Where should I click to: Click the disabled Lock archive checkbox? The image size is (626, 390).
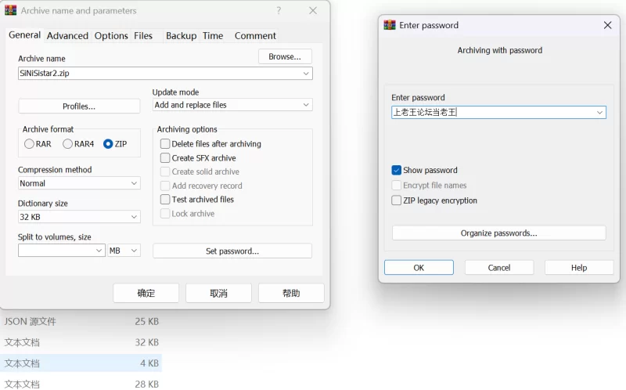point(165,213)
